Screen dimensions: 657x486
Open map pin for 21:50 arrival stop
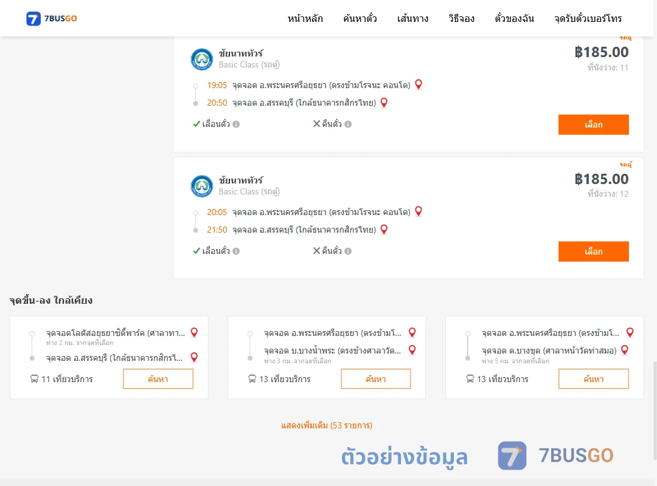(x=384, y=230)
